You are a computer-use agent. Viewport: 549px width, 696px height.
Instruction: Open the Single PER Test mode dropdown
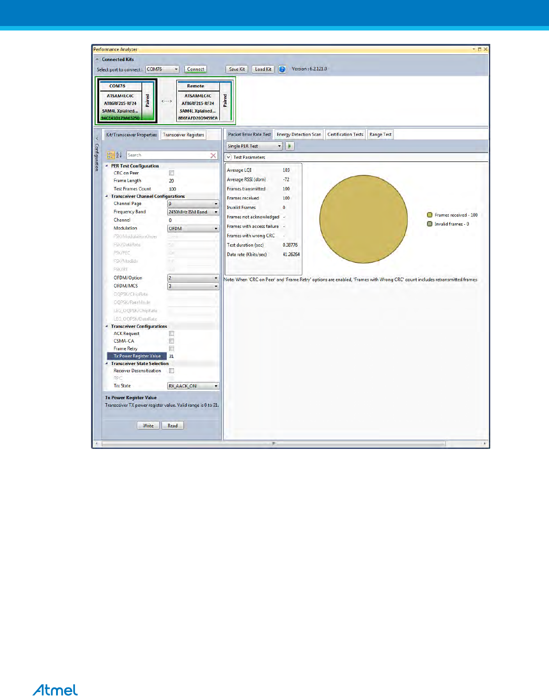click(x=254, y=146)
